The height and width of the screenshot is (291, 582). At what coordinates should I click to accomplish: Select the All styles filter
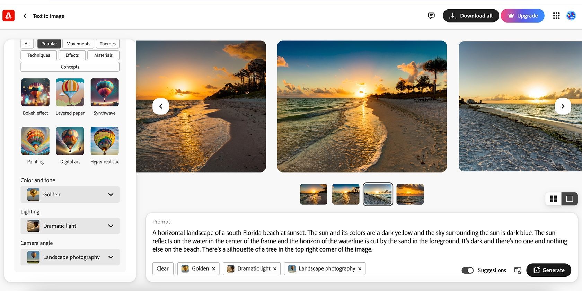coord(27,44)
